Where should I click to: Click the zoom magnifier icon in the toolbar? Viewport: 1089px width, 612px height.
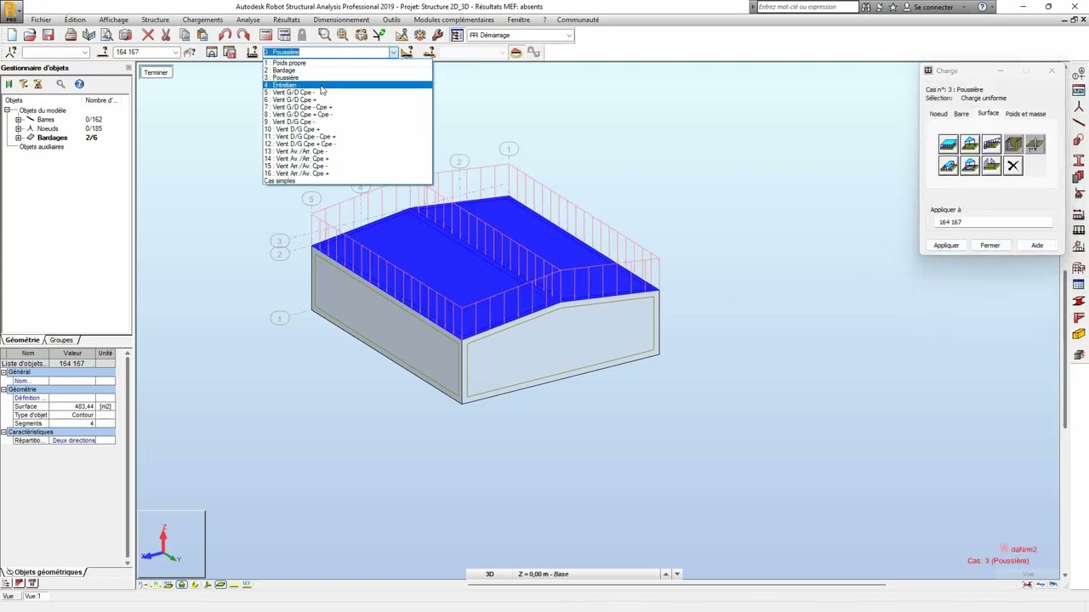324,35
